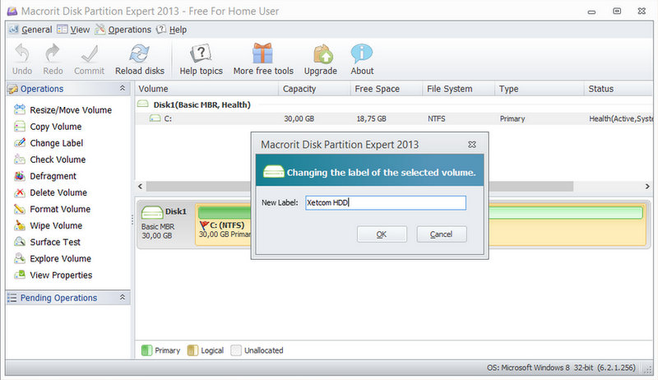The height and width of the screenshot is (380, 658).
Task: Click the 'Primary' type cell in volume row
Action: 512,118
